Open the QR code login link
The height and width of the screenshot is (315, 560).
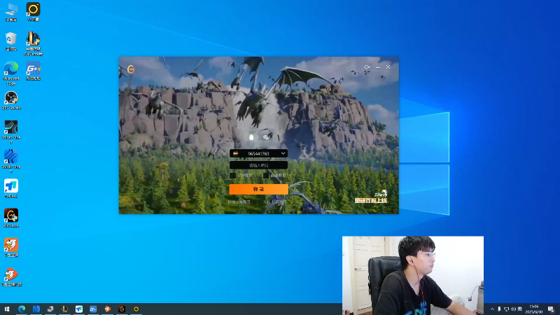pyautogui.click(x=275, y=202)
